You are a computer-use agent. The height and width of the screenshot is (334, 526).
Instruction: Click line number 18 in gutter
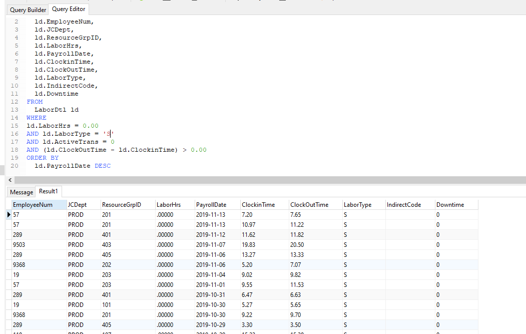(15, 150)
